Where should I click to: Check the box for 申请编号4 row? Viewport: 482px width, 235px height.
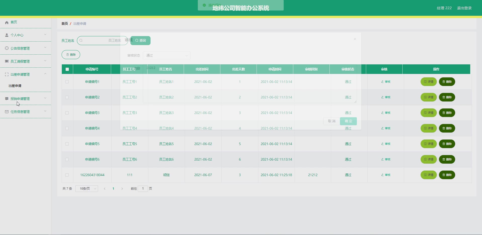67,128
